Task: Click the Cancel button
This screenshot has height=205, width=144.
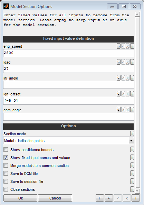Action: click(55, 198)
